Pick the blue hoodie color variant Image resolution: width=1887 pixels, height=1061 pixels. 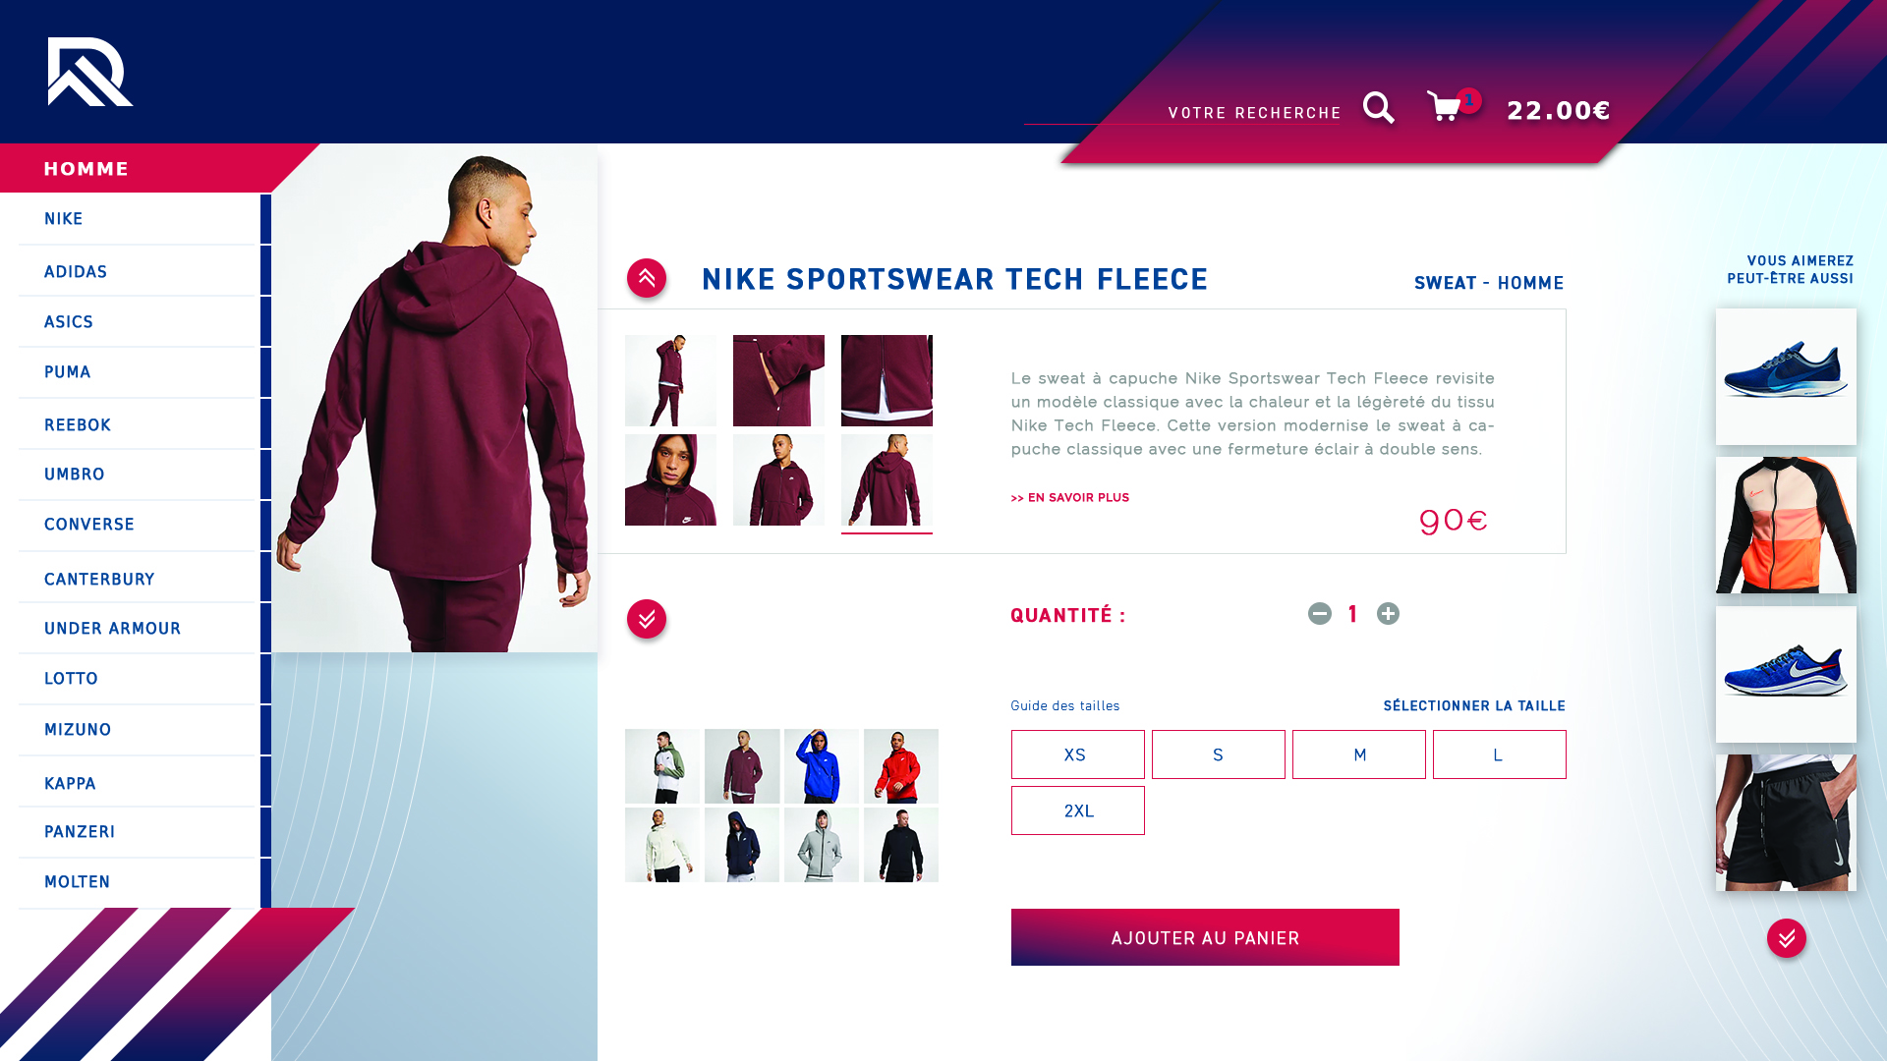click(x=822, y=766)
